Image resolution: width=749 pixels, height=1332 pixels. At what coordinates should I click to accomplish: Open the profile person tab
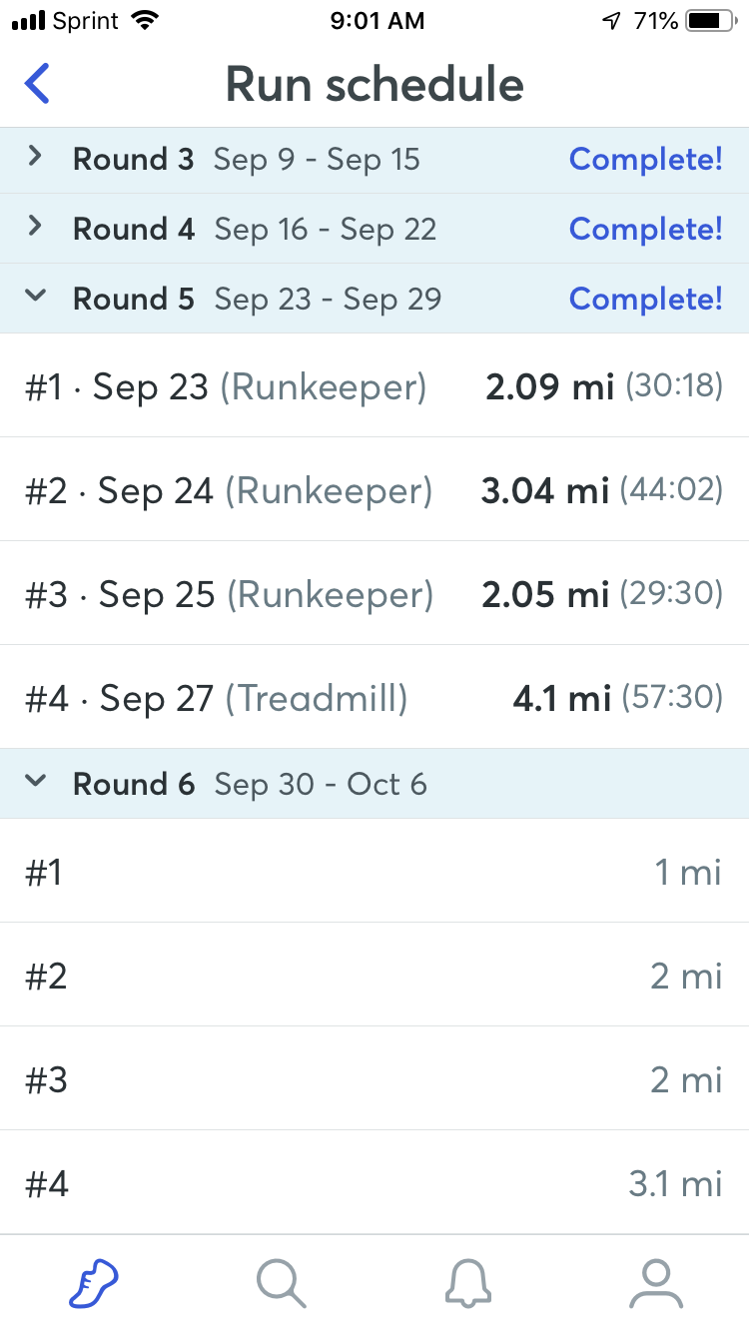click(655, 1282)
